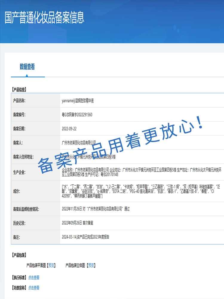Viewport: 224px width, 299px height.
Task: Click the 2024-03-14 annual report remark
Action: (x=85, y=237)
